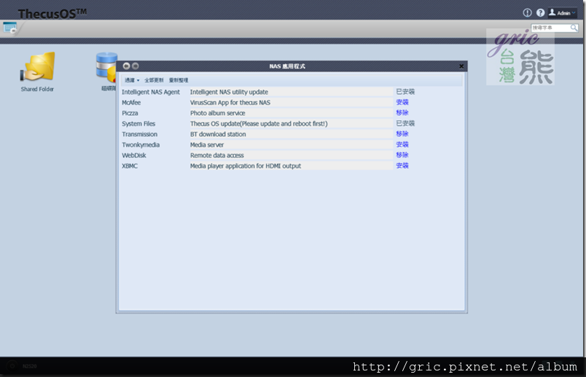Click 'Media player application for HDMI output' description

(246, 166)
